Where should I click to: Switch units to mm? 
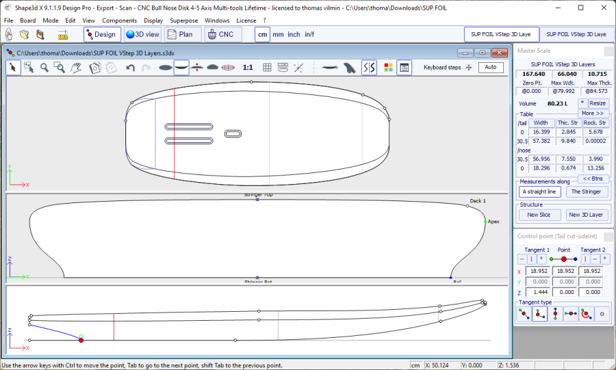pyautogui.click(x=278, y=34)
